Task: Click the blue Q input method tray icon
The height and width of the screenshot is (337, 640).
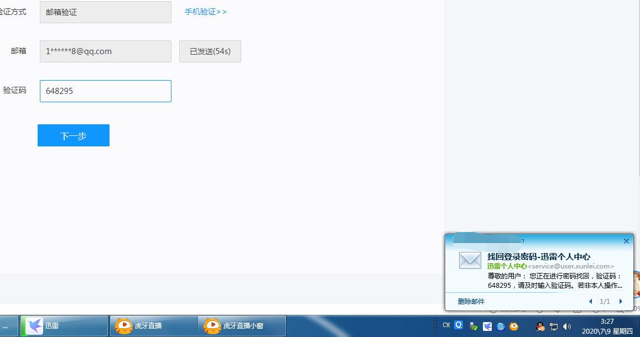Action: 457,326
